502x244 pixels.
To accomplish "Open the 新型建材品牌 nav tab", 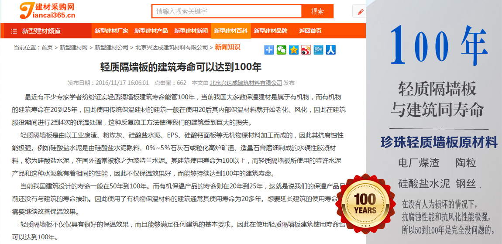I will point(271,31).
